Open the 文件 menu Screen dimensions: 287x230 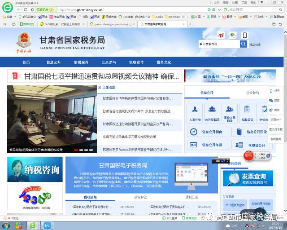click(x=217, y=3)
